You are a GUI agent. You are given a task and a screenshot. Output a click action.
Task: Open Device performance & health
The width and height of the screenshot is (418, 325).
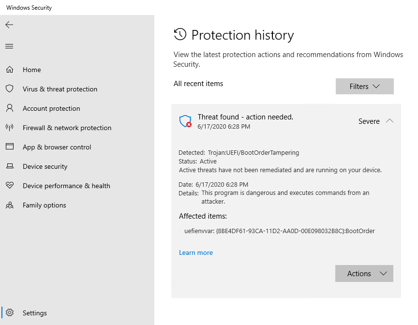(x=66, y=186)
